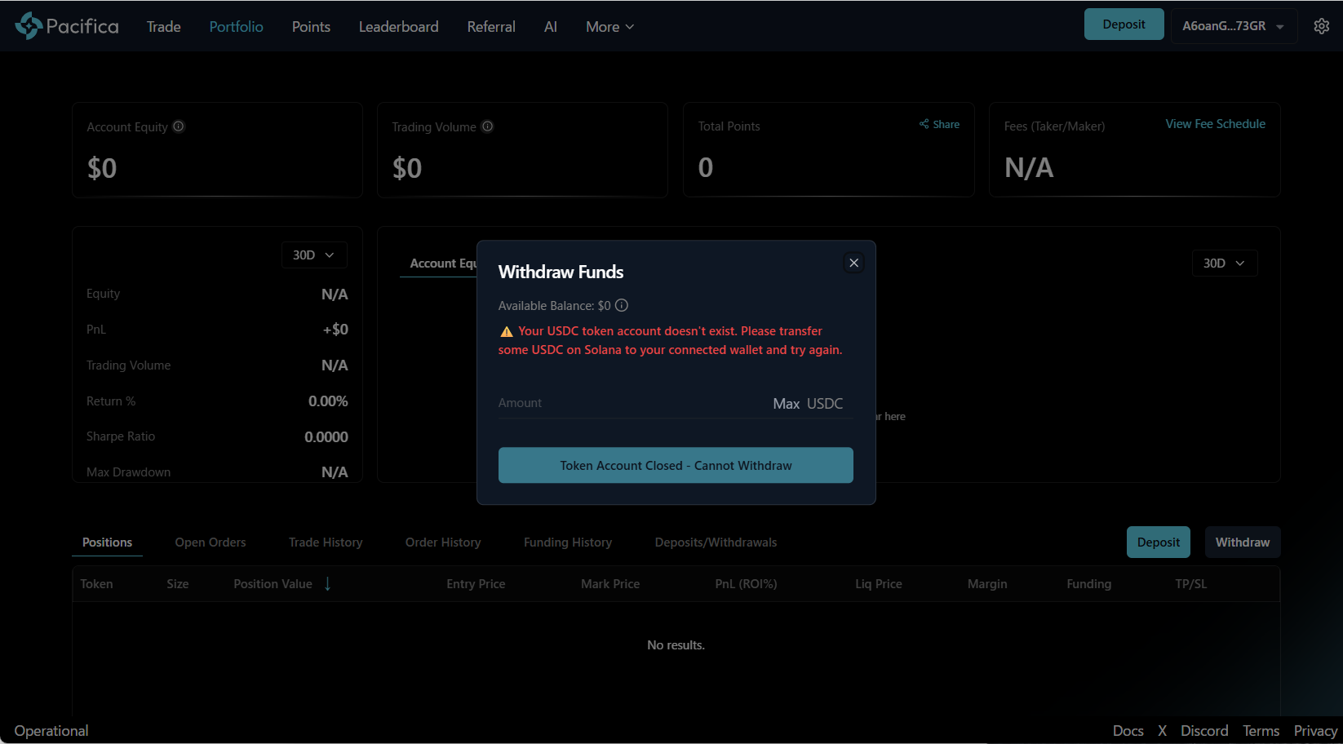Viewport: 1343px width, 744px height.
Task: Click the withdrawal Amount input field
Action: tap(628, 404)
